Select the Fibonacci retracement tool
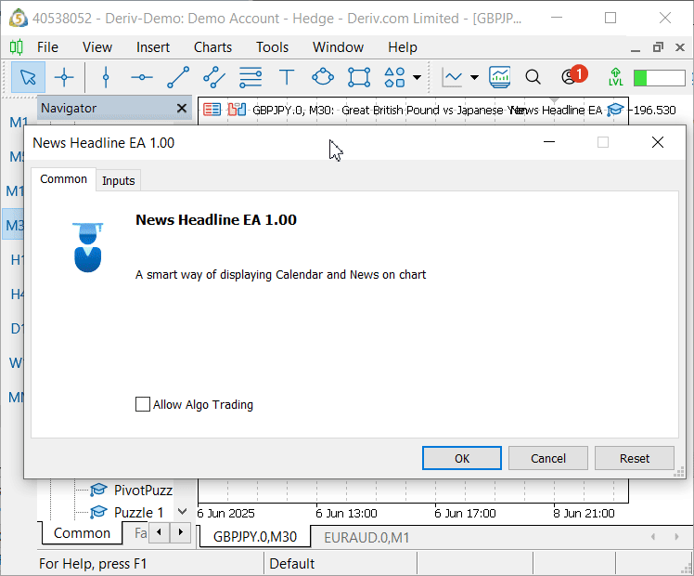Screen dimensions: 694x576 pos(251,77)
